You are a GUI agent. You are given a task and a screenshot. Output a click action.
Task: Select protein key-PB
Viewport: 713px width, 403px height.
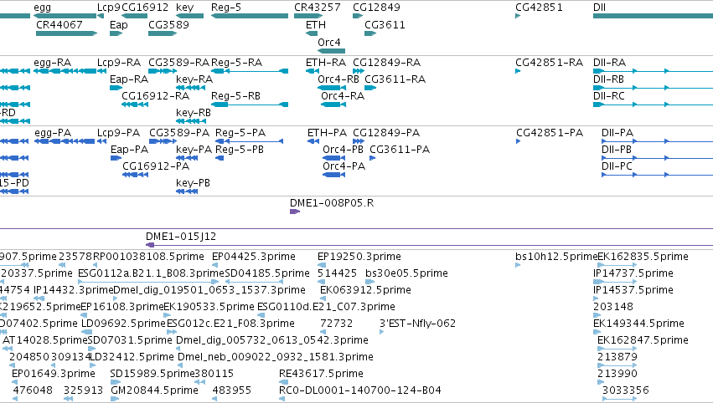click(x=187, y=191)
